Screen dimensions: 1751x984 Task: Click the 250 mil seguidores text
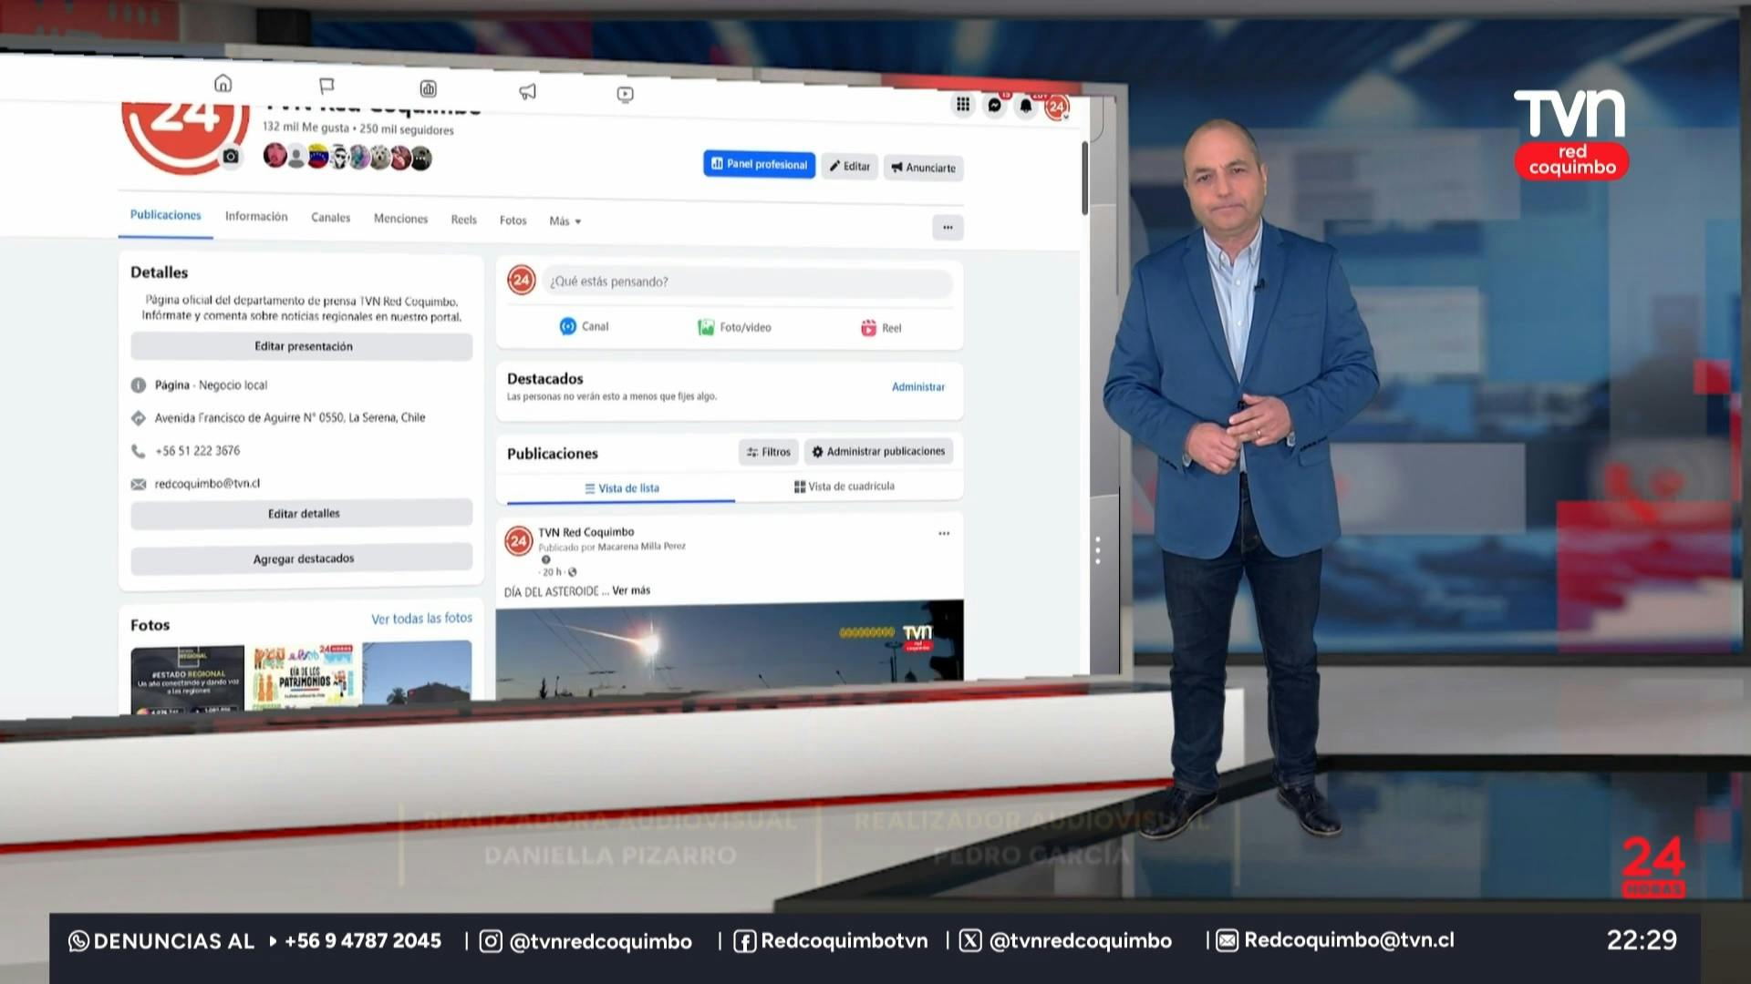[407, 129]
